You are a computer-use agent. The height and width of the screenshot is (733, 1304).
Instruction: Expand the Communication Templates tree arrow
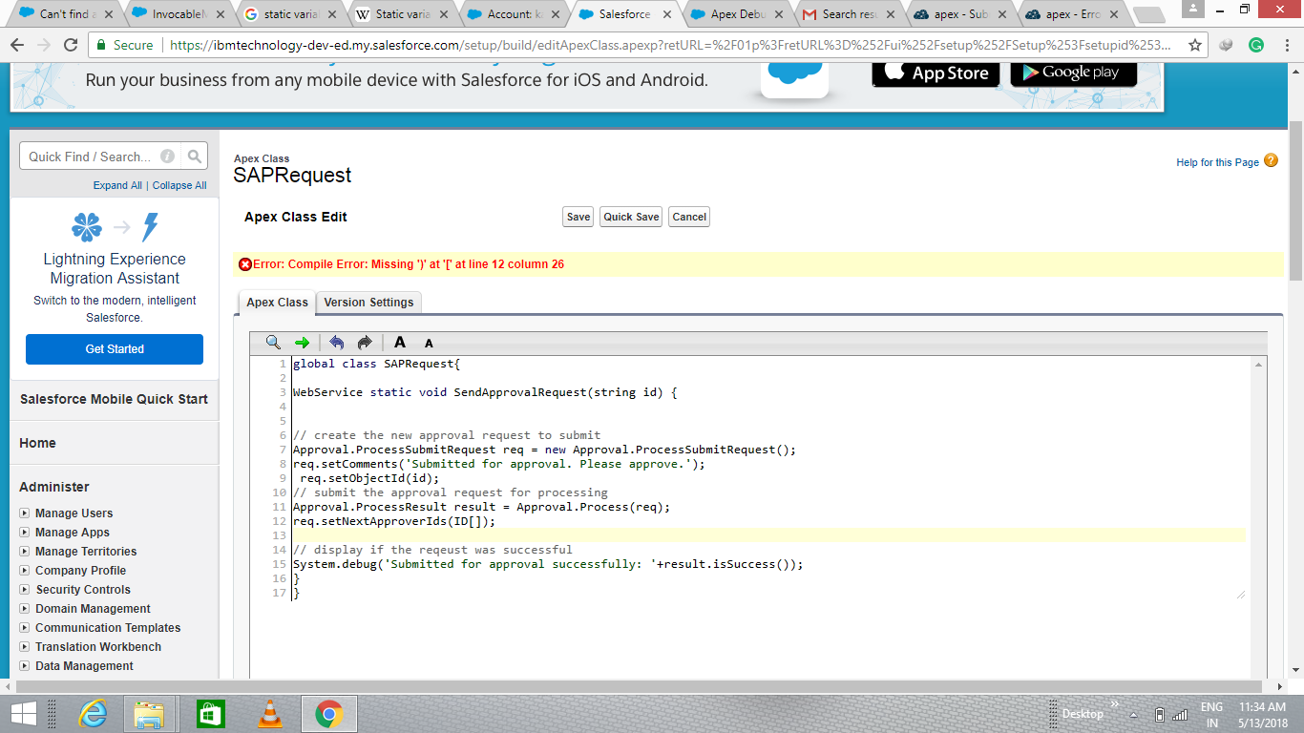click(24, 628)
